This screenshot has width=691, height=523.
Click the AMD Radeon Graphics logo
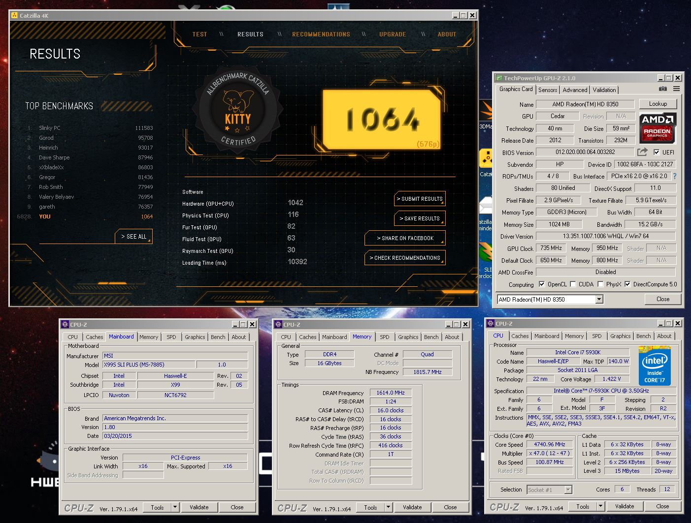click(x=658, y=128)
